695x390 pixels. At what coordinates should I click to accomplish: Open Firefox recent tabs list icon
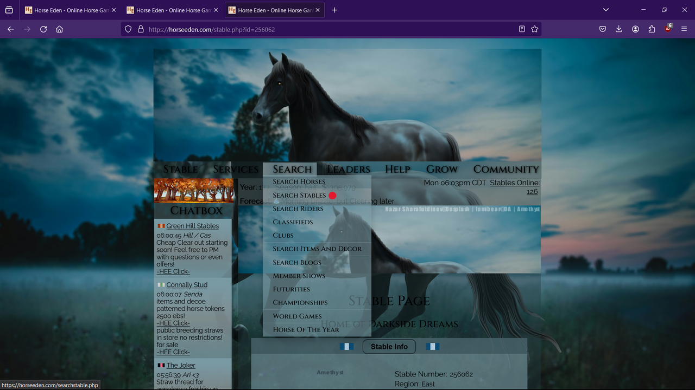click(x=9, y=10)
